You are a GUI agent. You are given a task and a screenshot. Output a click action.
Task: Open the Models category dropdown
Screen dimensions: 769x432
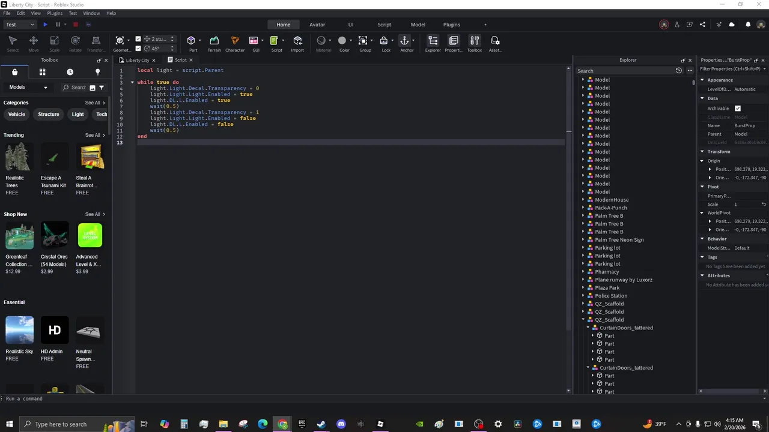tap(28, 88)
